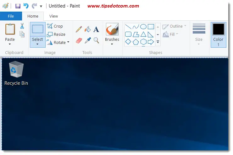
Task: Choose the Line shape
Action: (128, 27)
